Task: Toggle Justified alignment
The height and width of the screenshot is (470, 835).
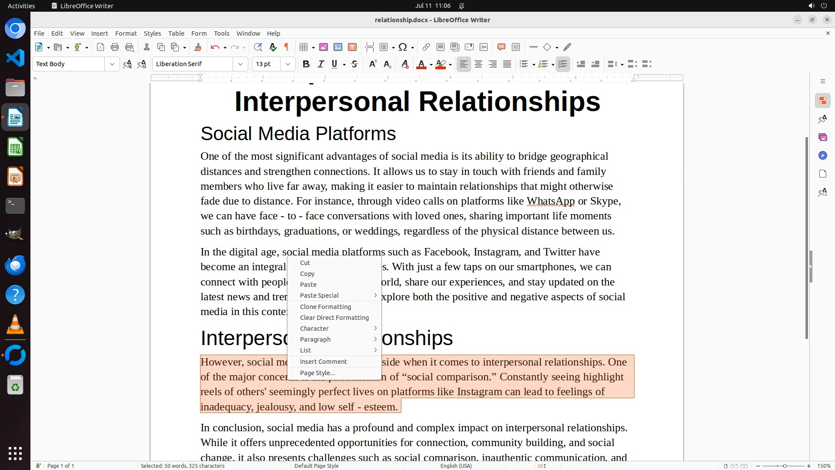Action: (507, 64)
